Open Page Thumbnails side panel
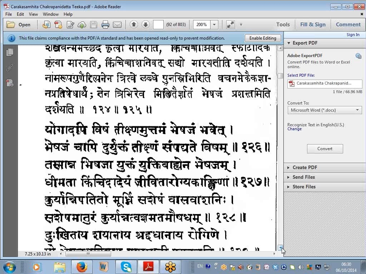366x274 pixels. [x=10, y=52]
